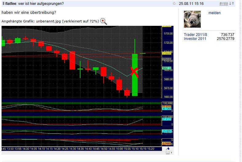This screenshot has width=242, height=162.
Task: Click the 5708.65 price label on chart axis
Action: pyautogui.click(x=167, y=53)
